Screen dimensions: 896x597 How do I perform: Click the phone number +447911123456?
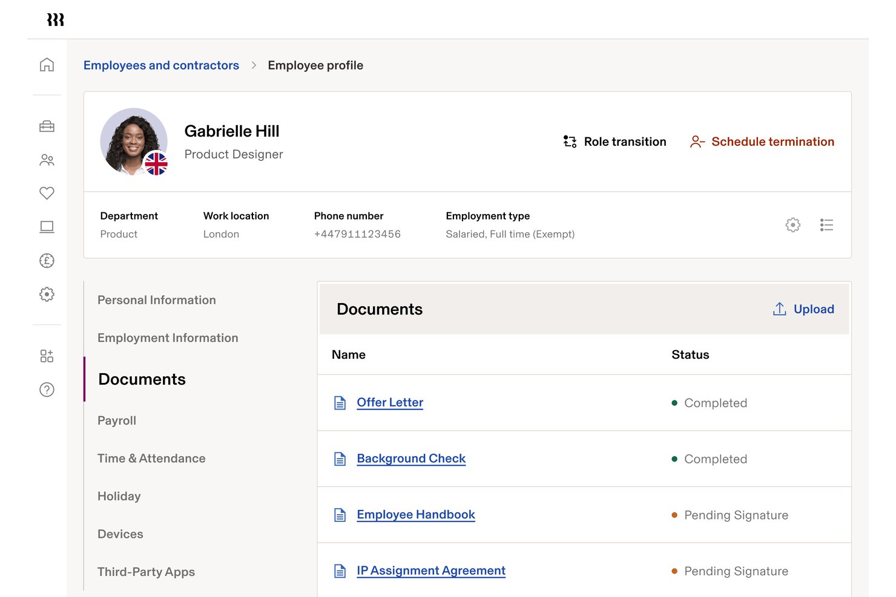pos(357,234)
